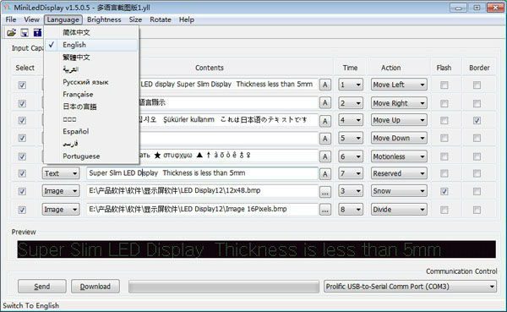Open font settings 'A' for Move Right row

[x=325, y=103]
